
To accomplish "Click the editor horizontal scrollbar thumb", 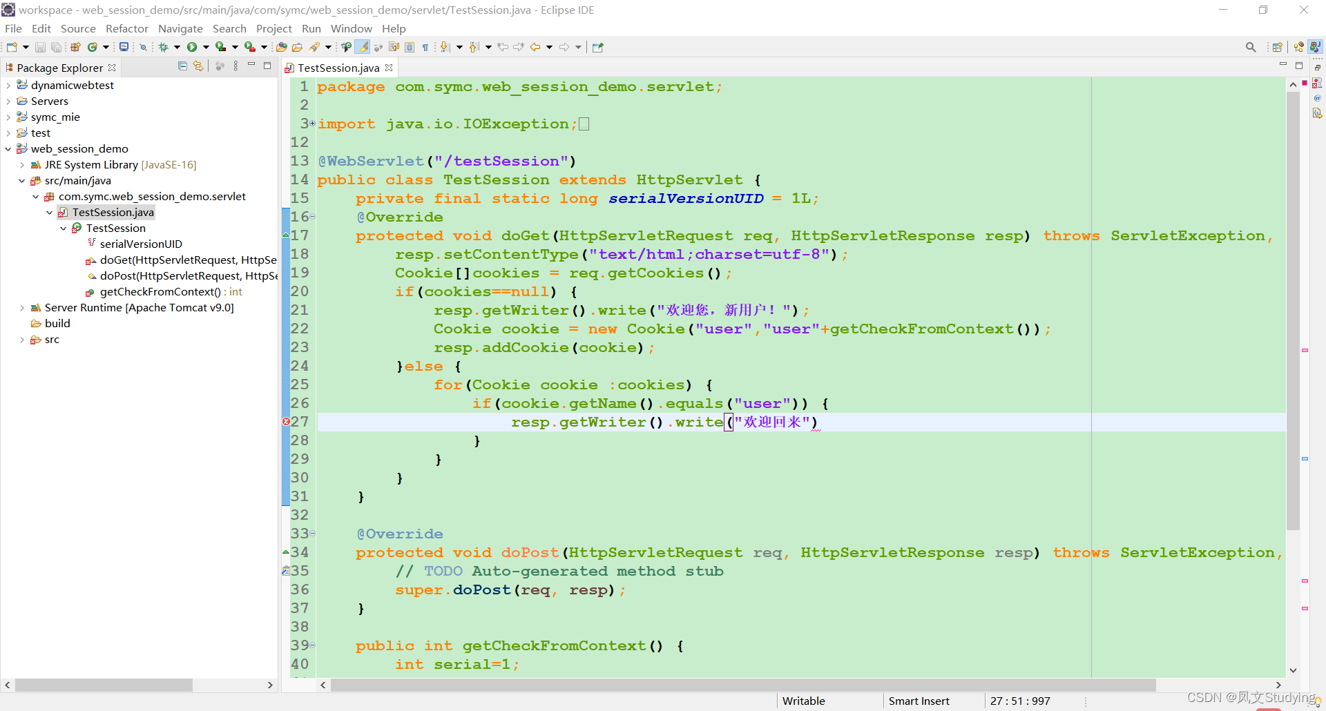I will click(x=743, y=685).
